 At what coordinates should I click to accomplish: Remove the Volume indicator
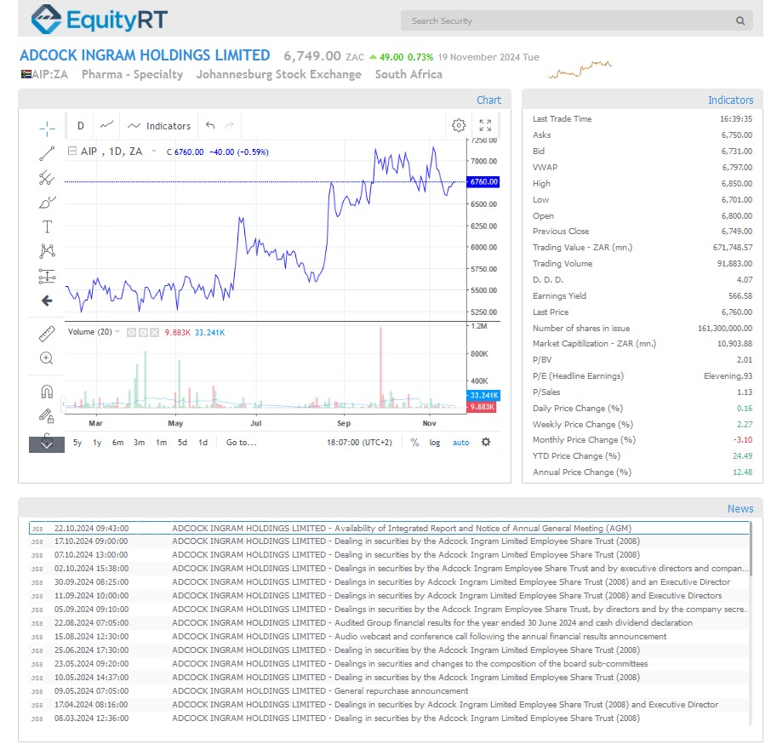pos(155,333)
